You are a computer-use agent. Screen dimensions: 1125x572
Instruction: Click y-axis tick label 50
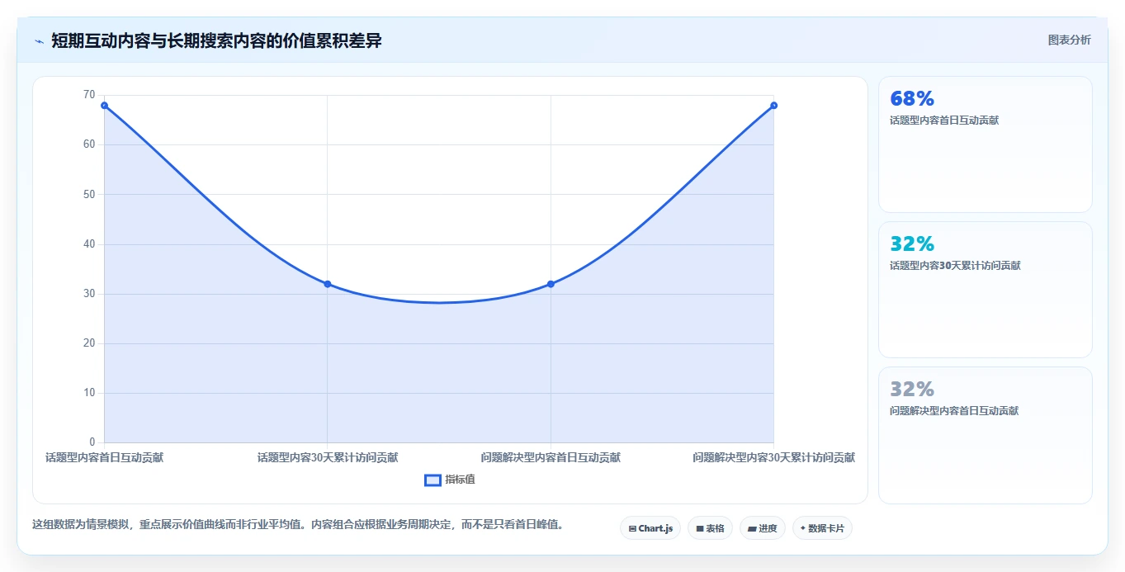[89, 194]
